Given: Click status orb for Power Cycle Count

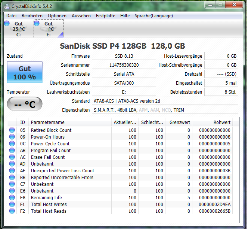Looking at the screenshot, I should [12, 143].
